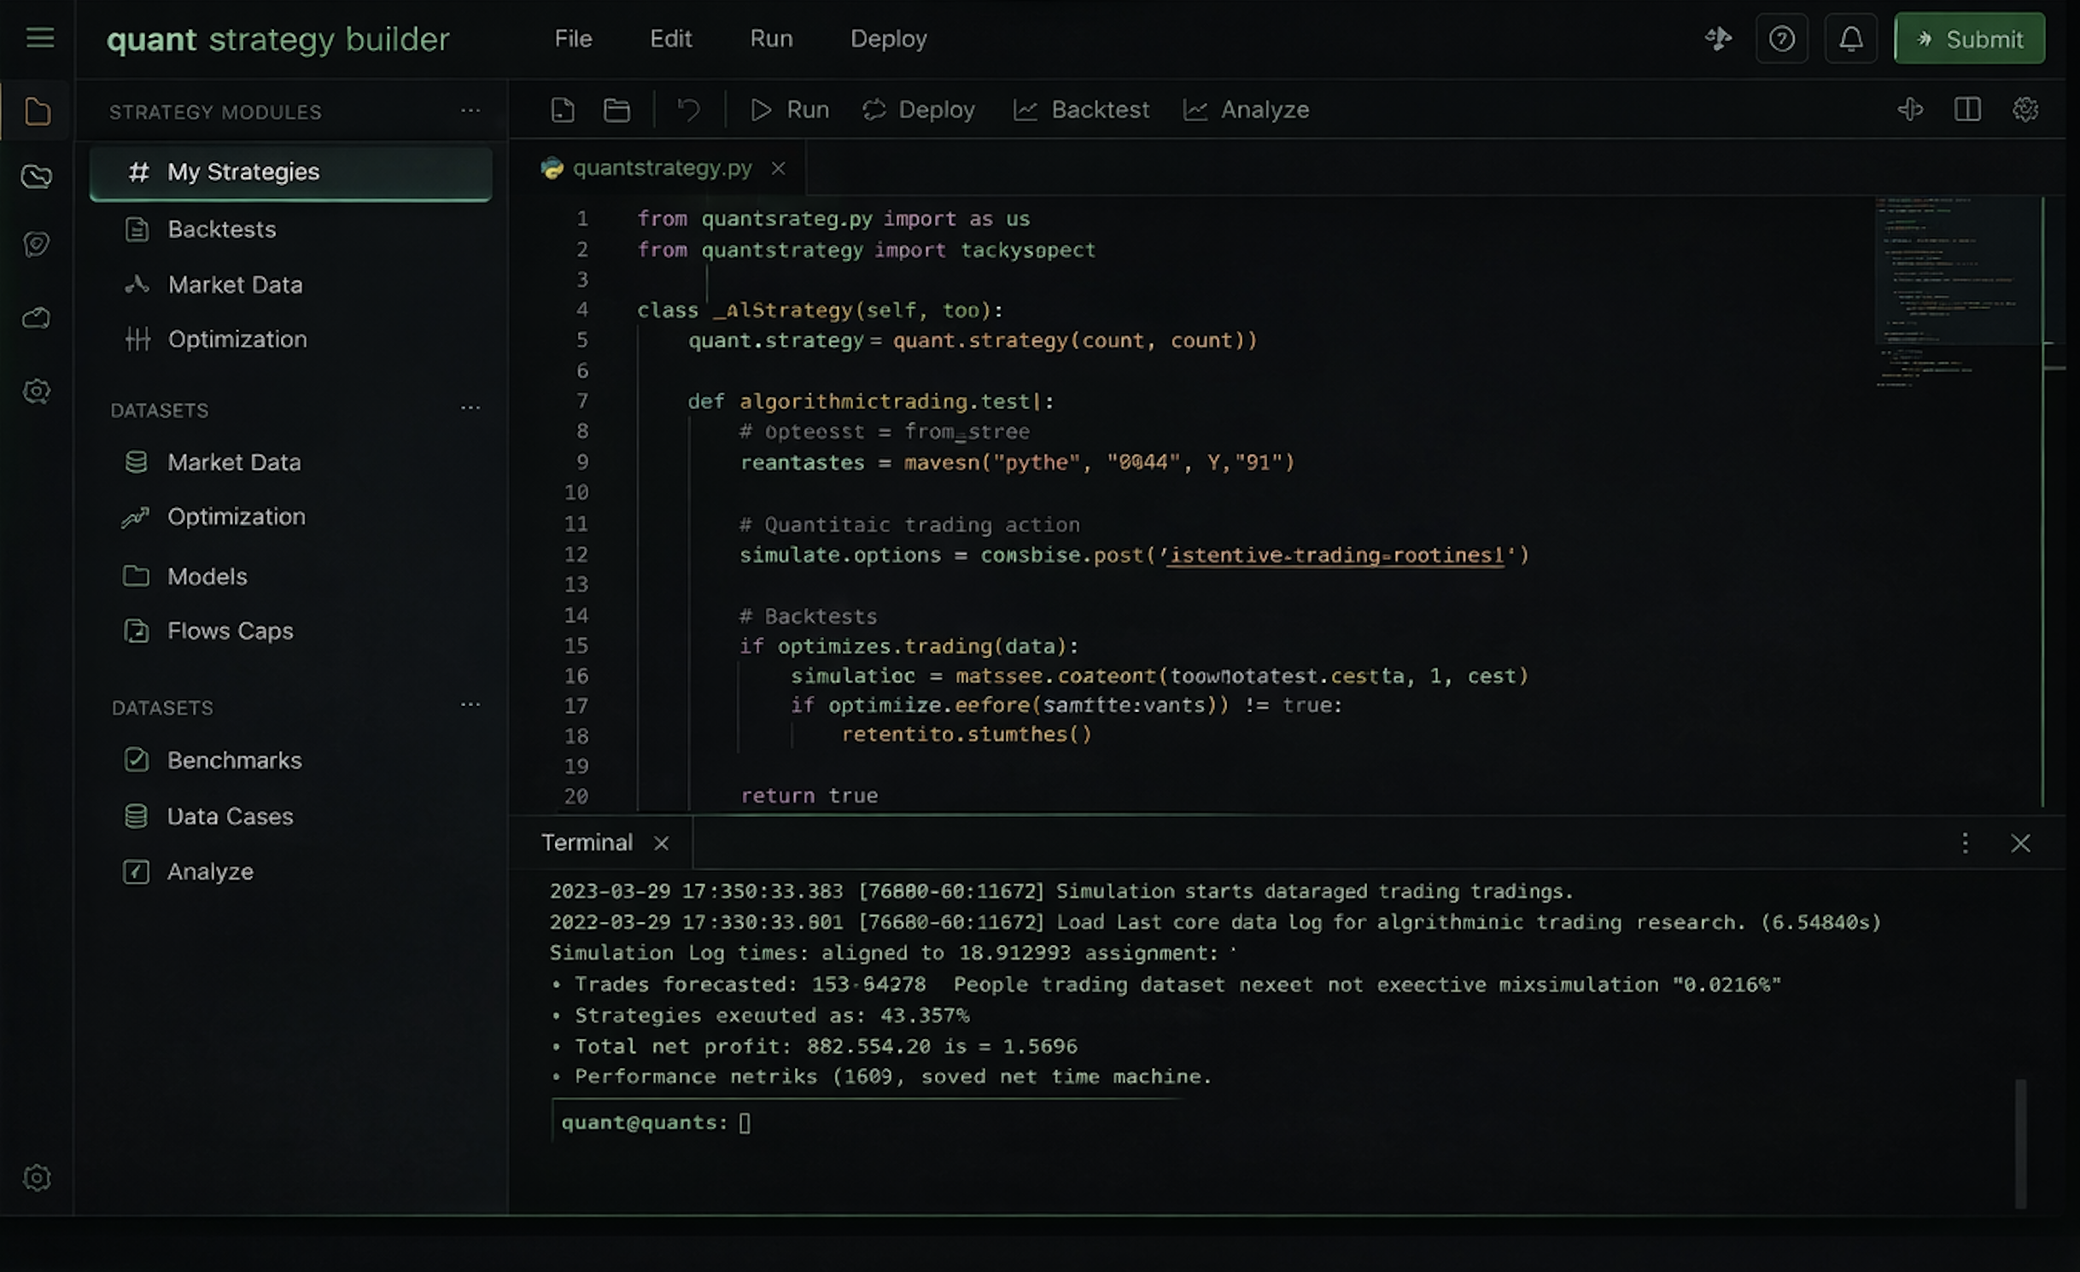Click the new file icon in toolbar
This screenshot has height=1272, width=2080.
[563, 110]
